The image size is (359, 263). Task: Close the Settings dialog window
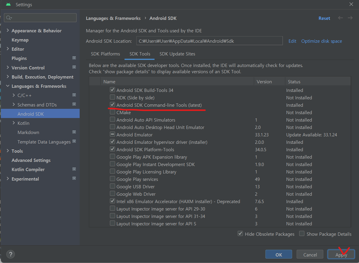[351, 4]
